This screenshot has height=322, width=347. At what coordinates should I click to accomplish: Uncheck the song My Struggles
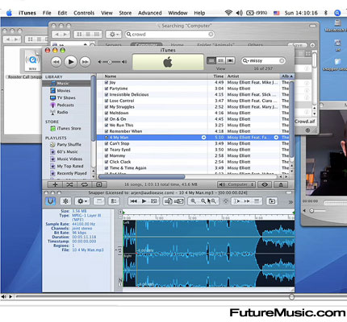[x=107, y=107]
